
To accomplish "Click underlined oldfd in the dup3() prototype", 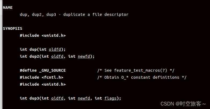I will click(x=57, y=98).
